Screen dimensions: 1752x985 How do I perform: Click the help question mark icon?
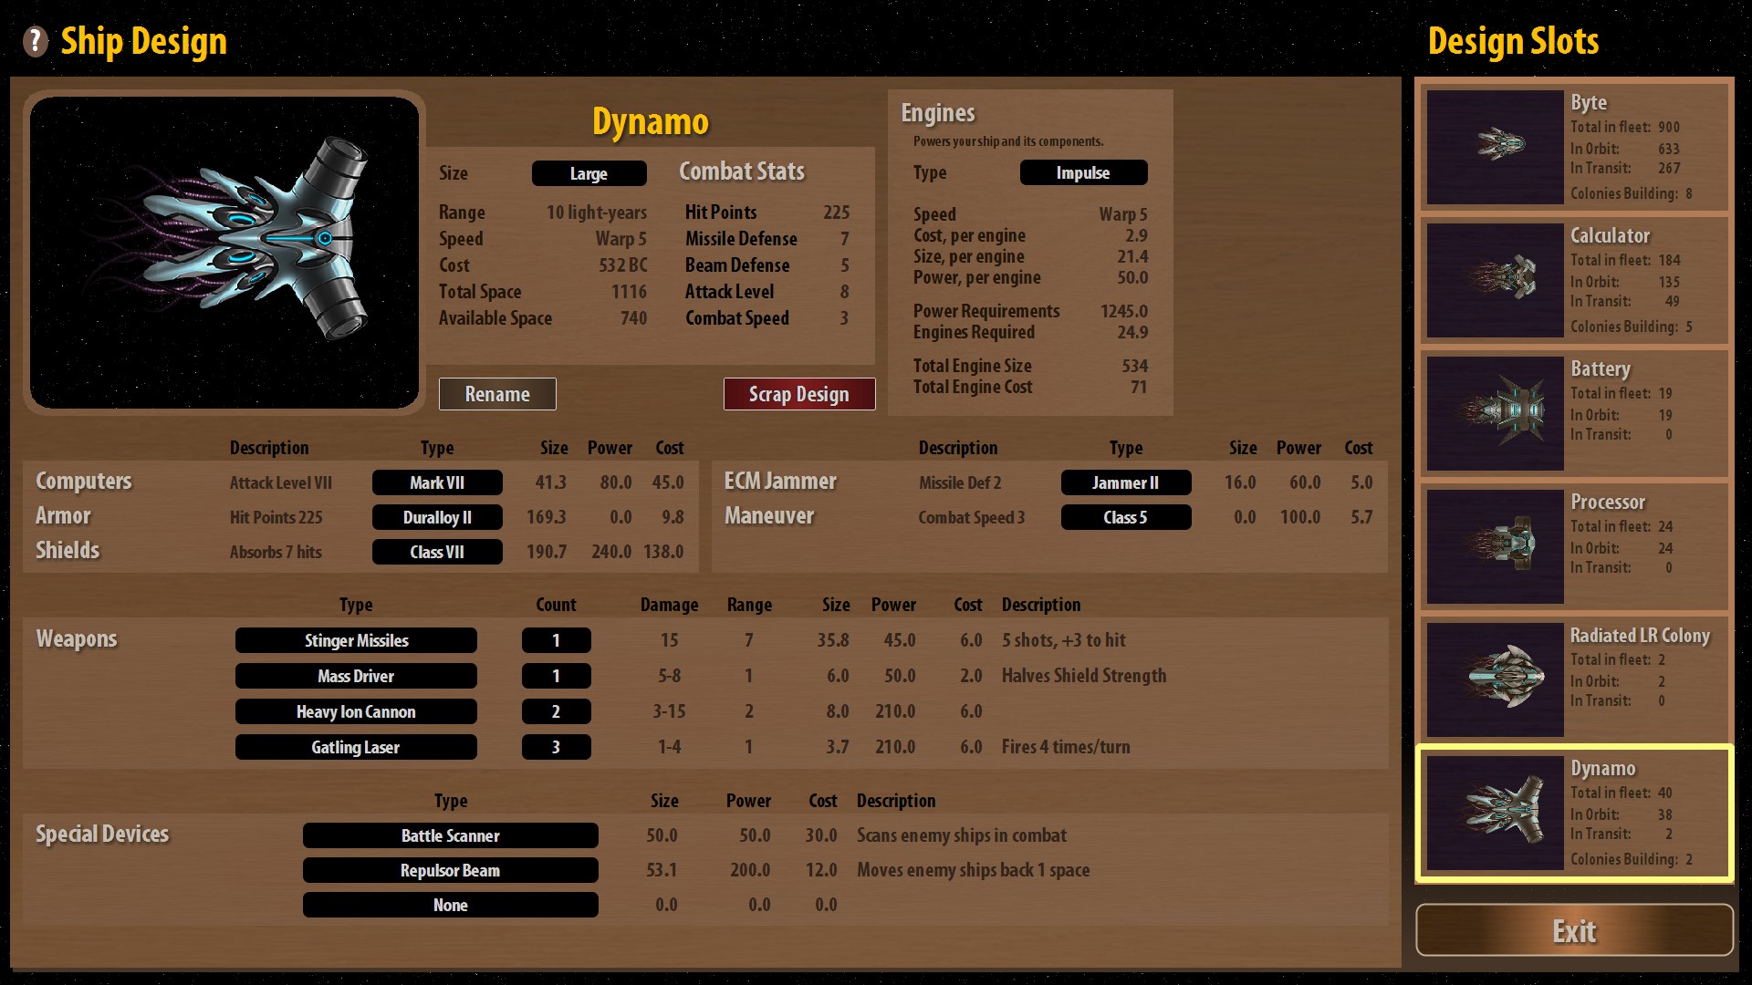(x=35, y=41)
